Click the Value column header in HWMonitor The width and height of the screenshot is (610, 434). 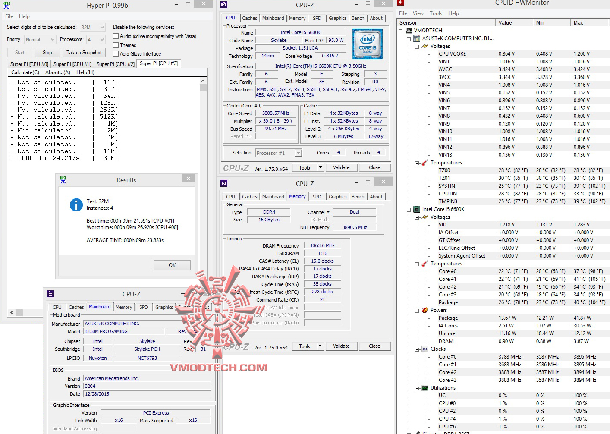click(x=514, y=23)
